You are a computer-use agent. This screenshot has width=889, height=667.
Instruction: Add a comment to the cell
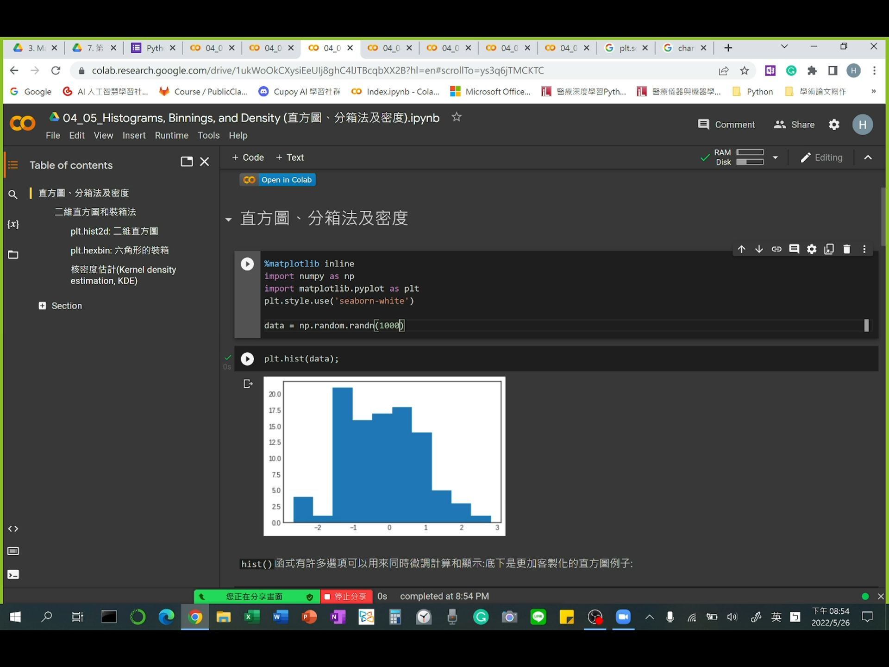(x=795, y=249)
